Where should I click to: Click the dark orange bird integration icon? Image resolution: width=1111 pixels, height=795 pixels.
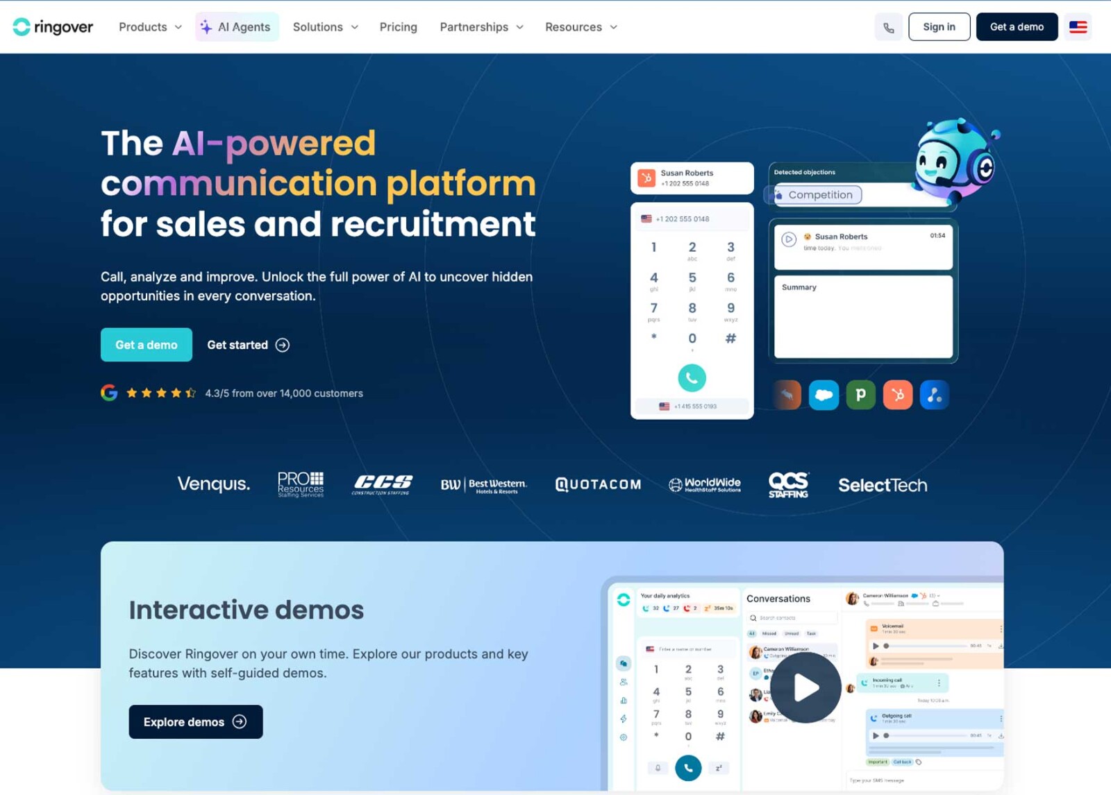787,395
